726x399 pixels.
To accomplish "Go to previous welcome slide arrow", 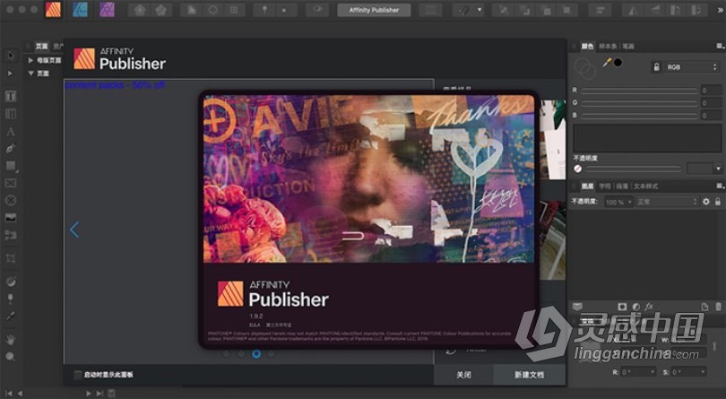I will 74,230.
